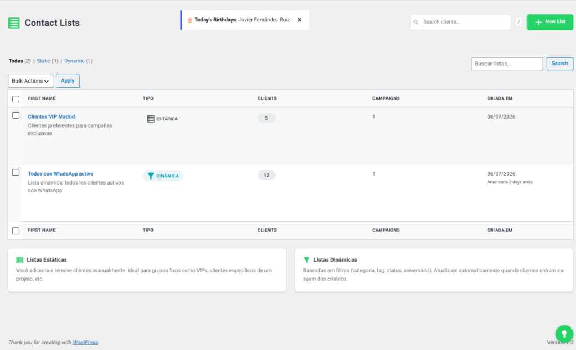Follow the WordPress footer link
Viewport: 576px width, 350px height.
85,342
